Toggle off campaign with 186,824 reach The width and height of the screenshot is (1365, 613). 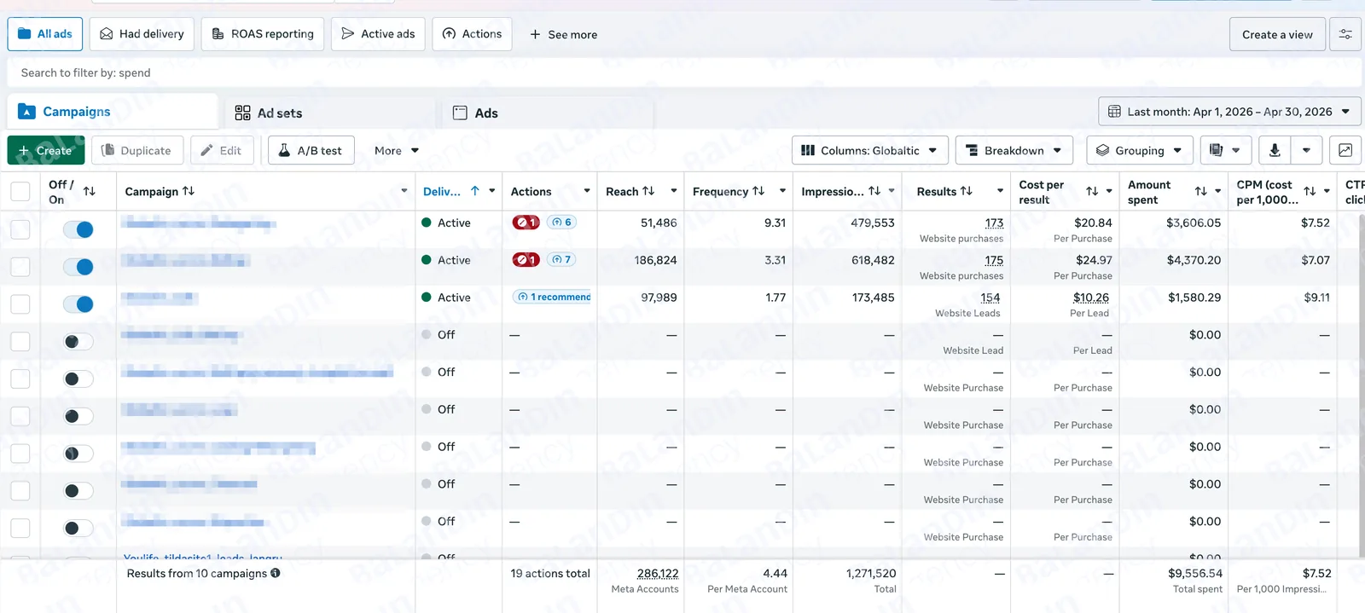coord(78,267)
